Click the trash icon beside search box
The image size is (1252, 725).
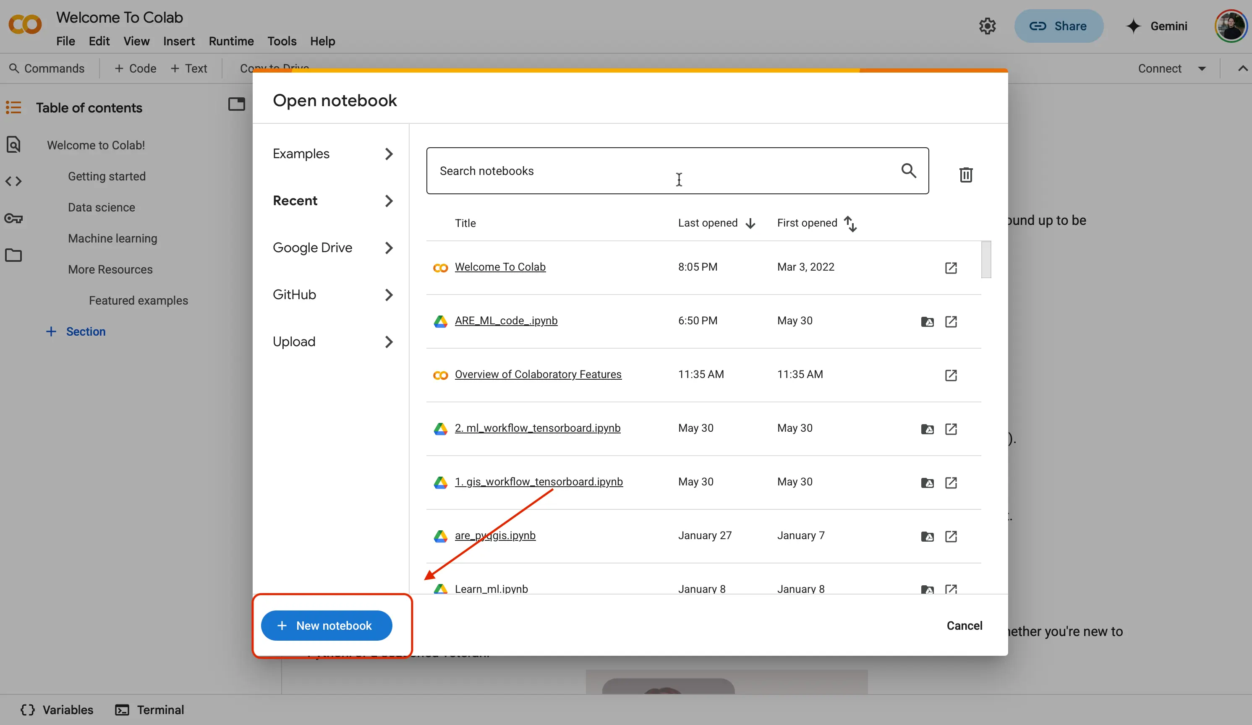pos(966,175)
